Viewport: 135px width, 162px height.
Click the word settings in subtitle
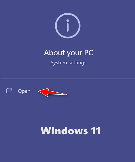click(78, 63)
